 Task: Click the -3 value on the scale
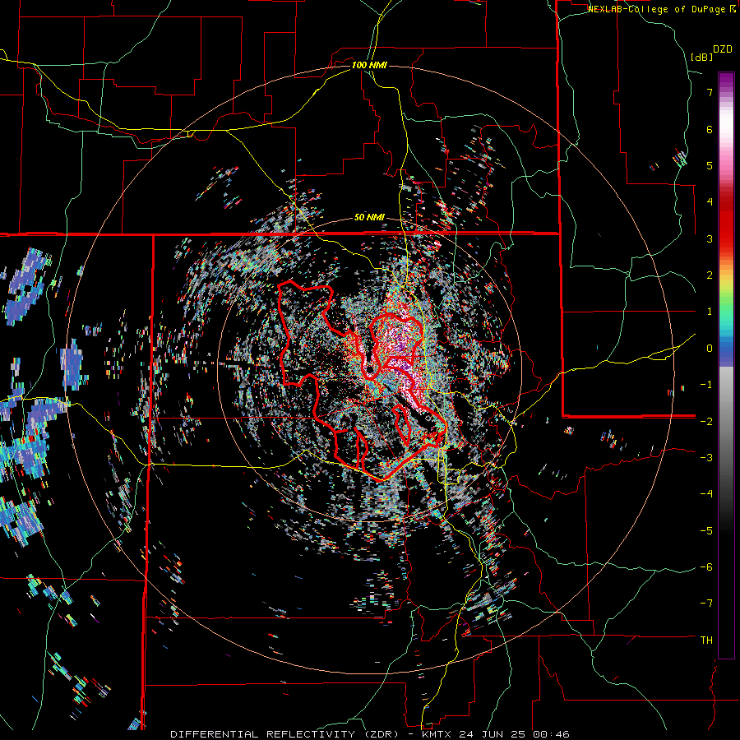pos(706,458)
